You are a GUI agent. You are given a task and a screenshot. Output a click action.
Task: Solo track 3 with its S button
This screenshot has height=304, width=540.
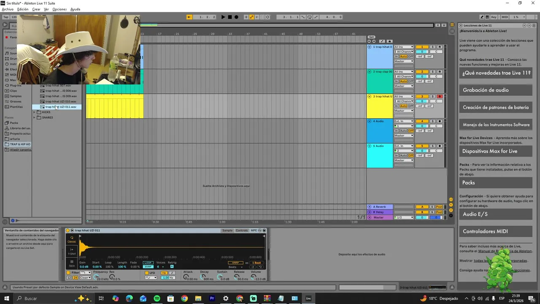[x=432, y=97]
